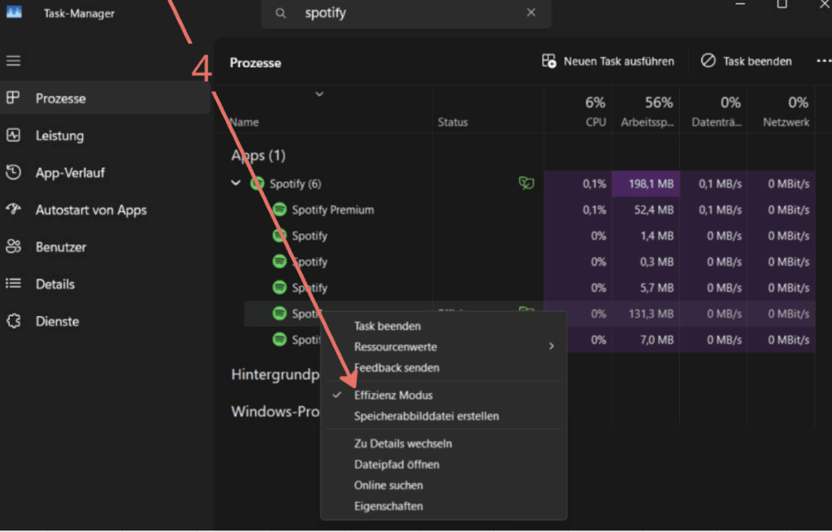Click the Spotify (6) app logo icon

coord(258,184)
